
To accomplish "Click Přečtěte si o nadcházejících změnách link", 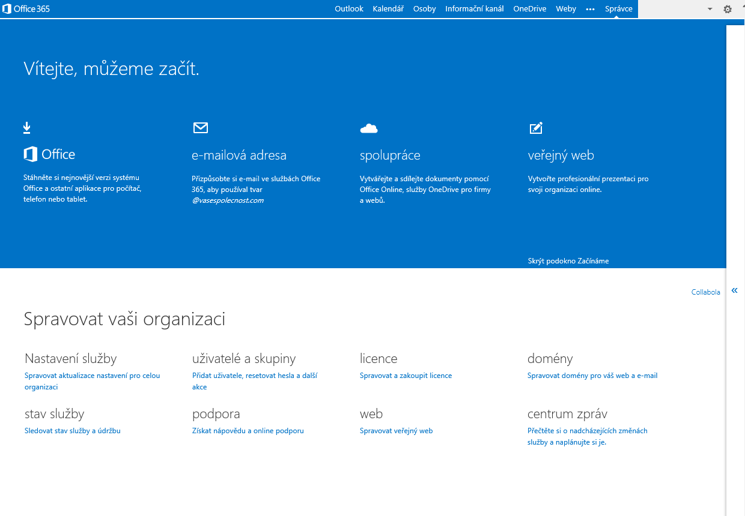I will (x=588, y=437).
